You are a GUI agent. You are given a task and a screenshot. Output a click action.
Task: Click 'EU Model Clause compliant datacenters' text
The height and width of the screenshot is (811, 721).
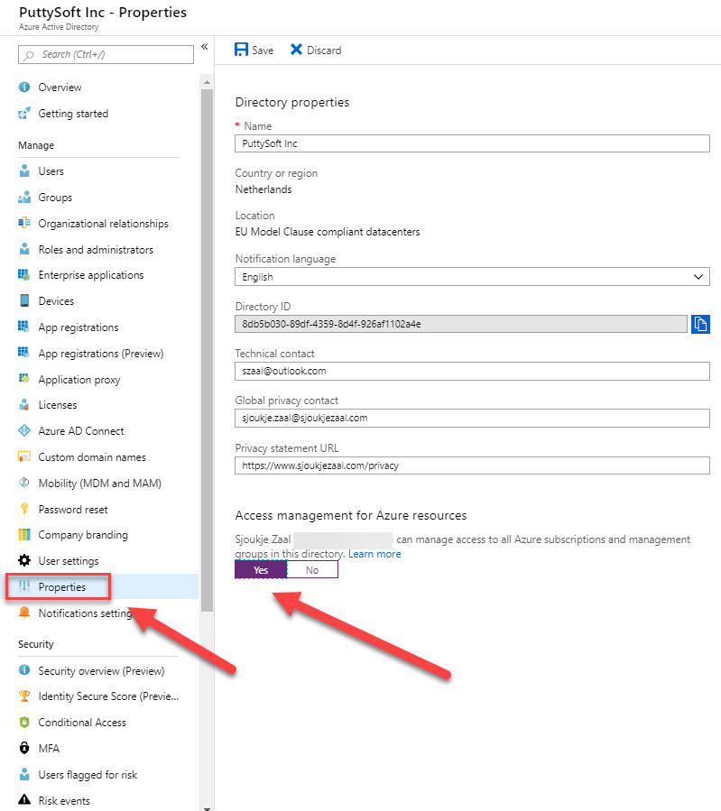pos(328,232)
